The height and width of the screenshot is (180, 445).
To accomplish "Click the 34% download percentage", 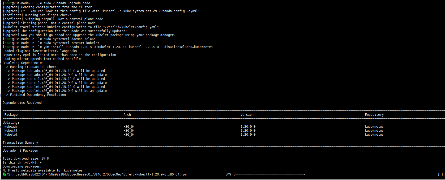I will pyautogui.click(x=228, y=174).
